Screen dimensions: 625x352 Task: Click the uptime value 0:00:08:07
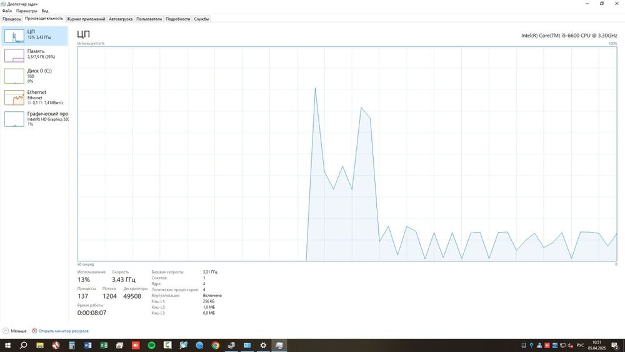click(x=92, y=313)
